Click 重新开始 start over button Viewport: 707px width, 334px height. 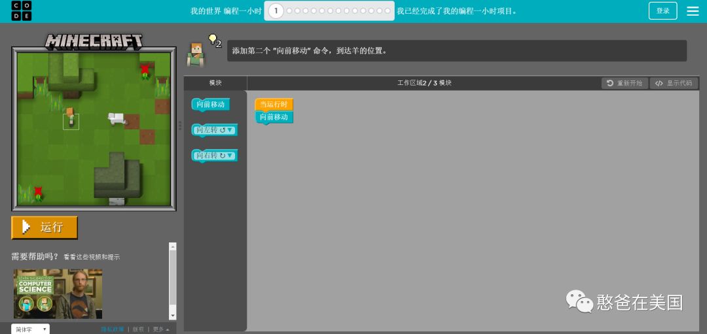625,83
